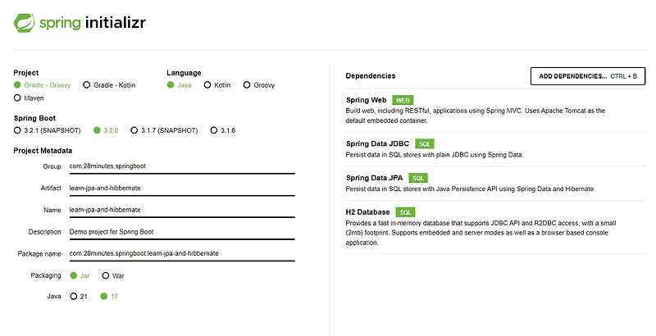
Task: Click the H2 Database dependency title
Action: coord(368,211)
